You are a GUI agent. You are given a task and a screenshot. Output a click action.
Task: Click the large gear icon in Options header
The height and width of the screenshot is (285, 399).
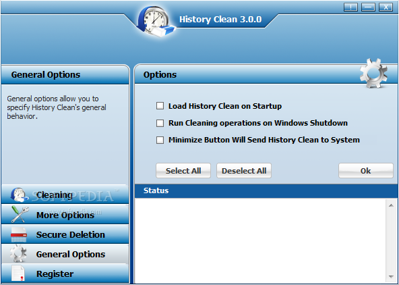pyautogui.click(x=373, y=73)
